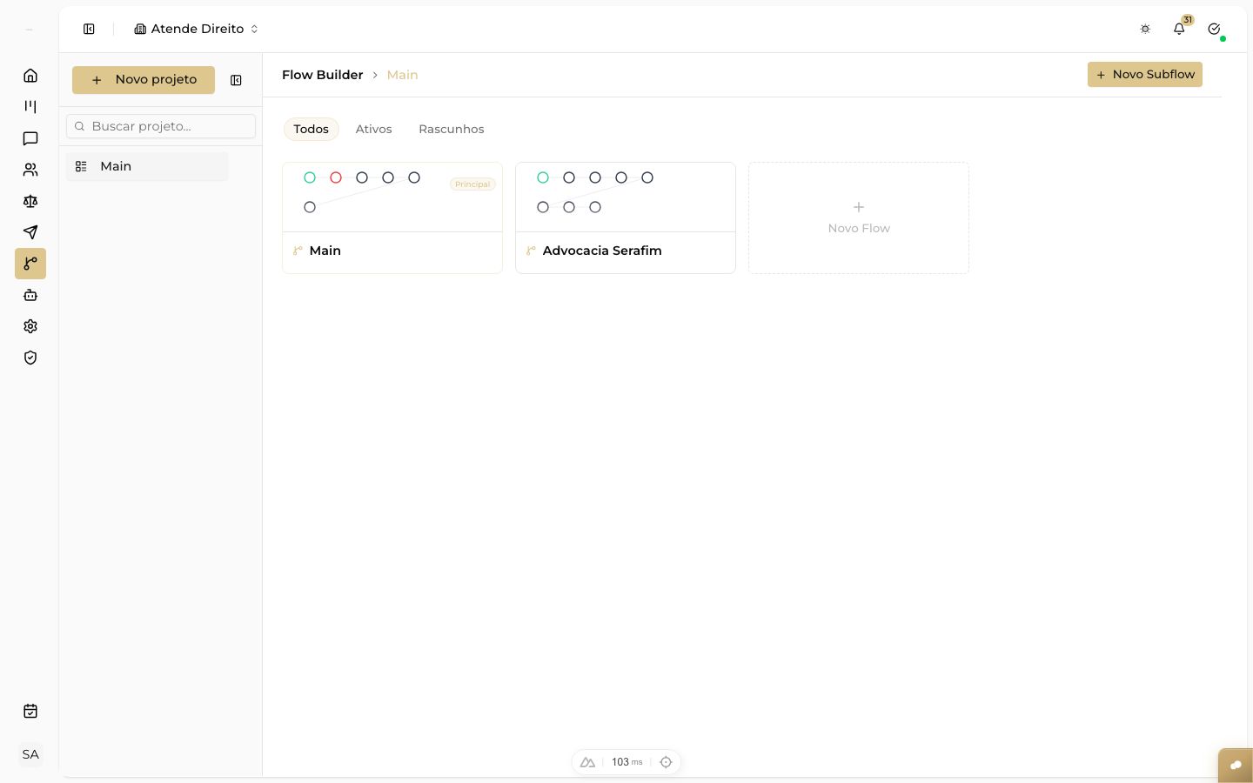Image resolution: width=1253 pixels, height=783 pixels.
Task: Switch to the Todos tab
Action: coord(311,129)
